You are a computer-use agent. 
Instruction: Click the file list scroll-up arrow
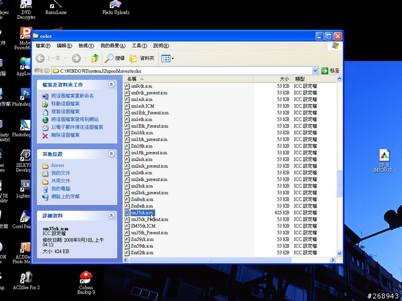[339, 79]
